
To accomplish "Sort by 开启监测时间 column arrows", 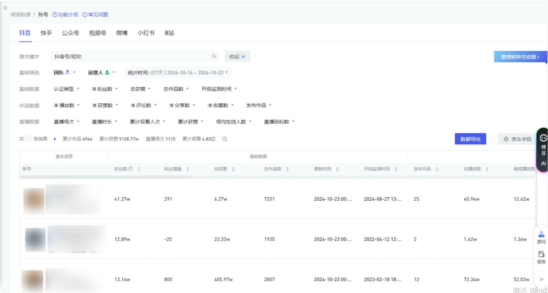I will point(396,169).
